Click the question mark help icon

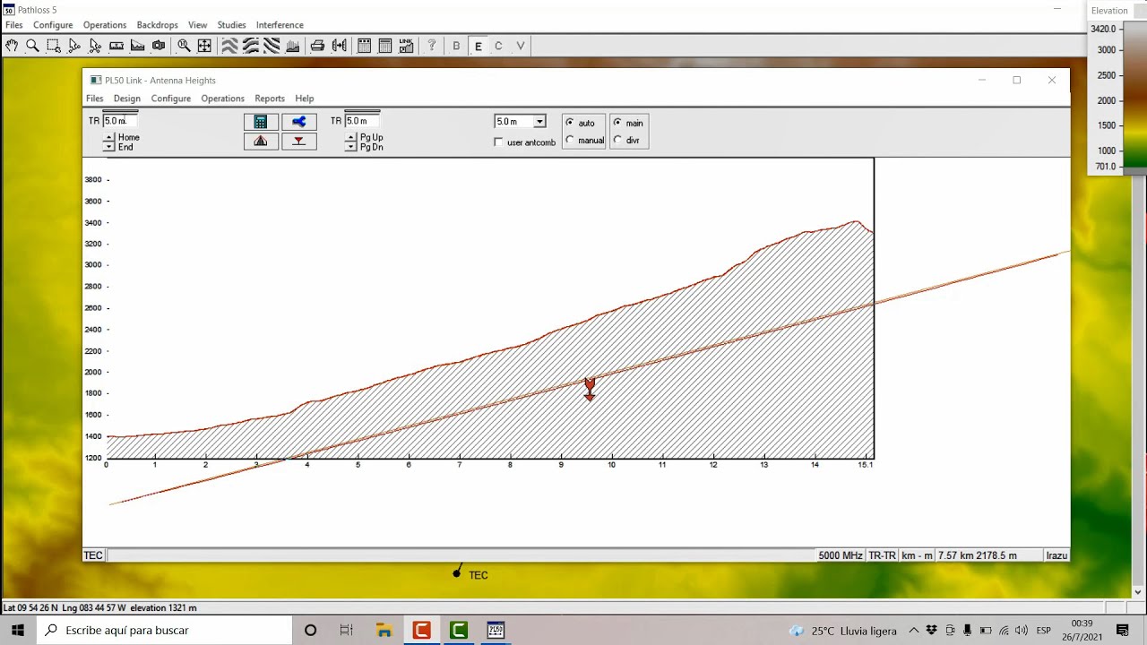[431, 46]
